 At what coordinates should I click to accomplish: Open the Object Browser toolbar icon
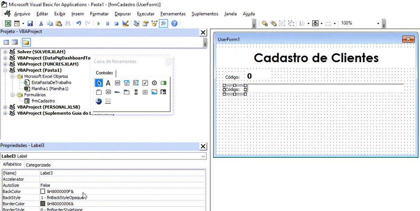(154, 24)
